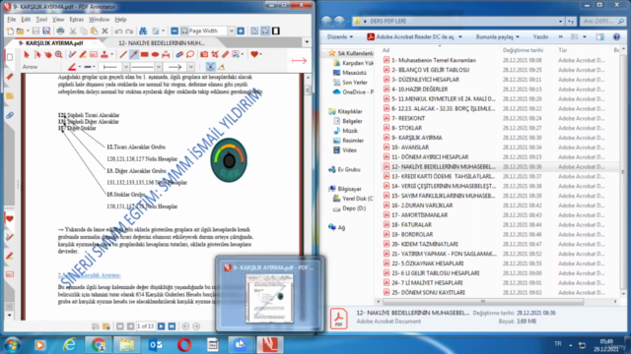Click the Undo icon in PDF Annotator
The width and height of the screenshot is (631, 354).
point(118,30)
